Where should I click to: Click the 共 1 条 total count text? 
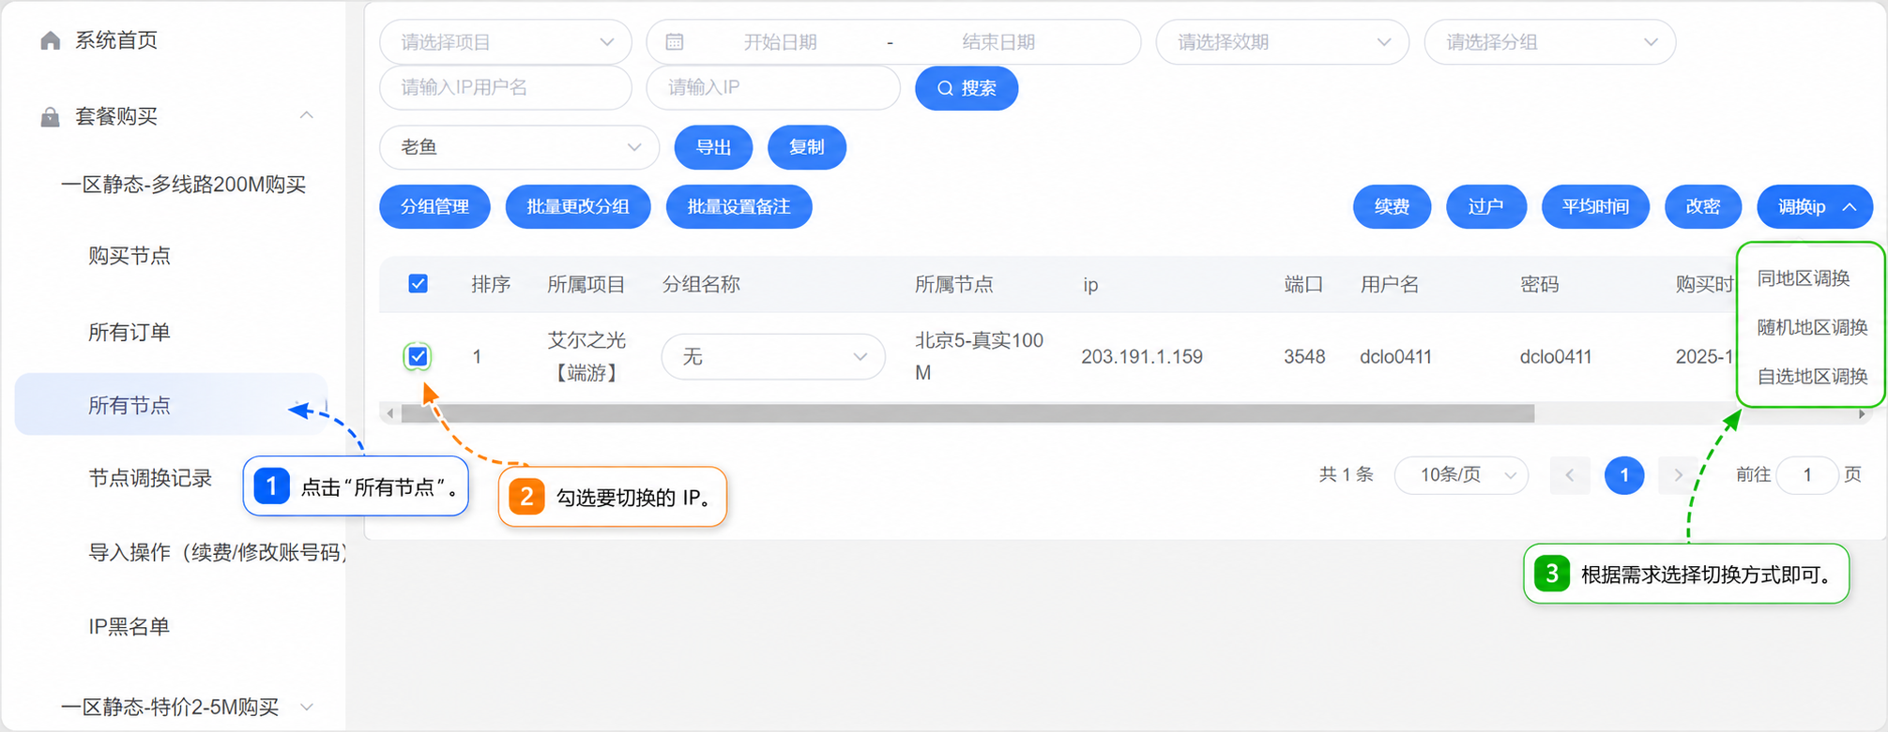click(x=1347, y=474)
